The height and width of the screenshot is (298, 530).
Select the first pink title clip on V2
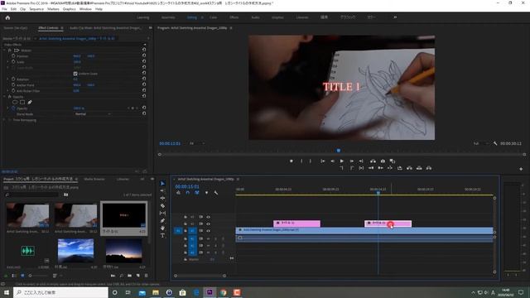click(x=296, y=223)
